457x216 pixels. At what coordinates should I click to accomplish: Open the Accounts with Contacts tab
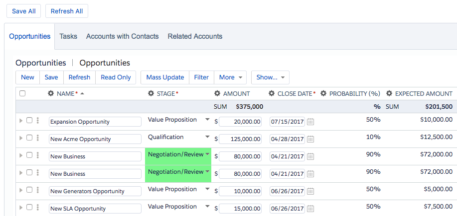(122, 36)
